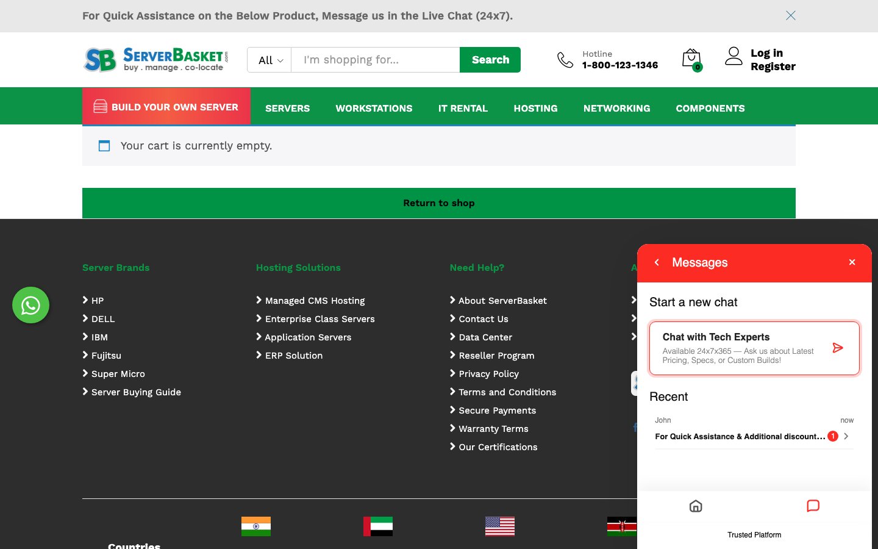Image resolution: width=878 pixels, height=549 pixels.
Task: Click Return to shop button
Action: coord(439,203)
